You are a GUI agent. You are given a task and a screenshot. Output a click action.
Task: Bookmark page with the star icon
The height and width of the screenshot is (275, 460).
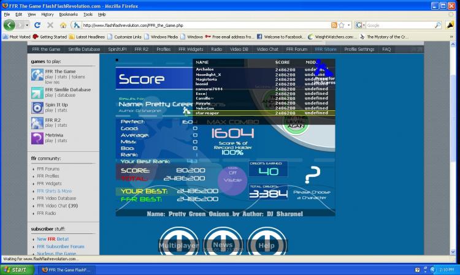click(341, 25)
